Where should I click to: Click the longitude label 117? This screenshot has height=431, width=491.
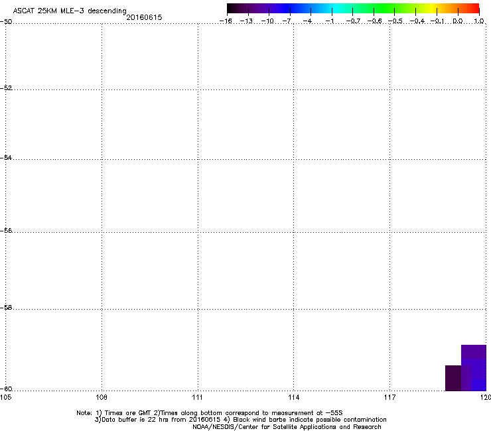tap(389, 397)
